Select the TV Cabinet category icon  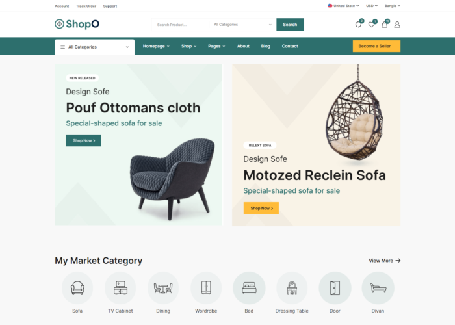(x=120, y=288)
